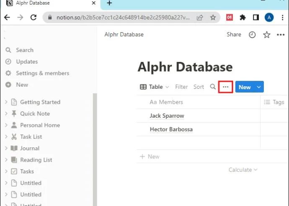Share this page via address bar icon
This screenshot has height=206, width=289.
pyautogui.click(x=200, y=18)
